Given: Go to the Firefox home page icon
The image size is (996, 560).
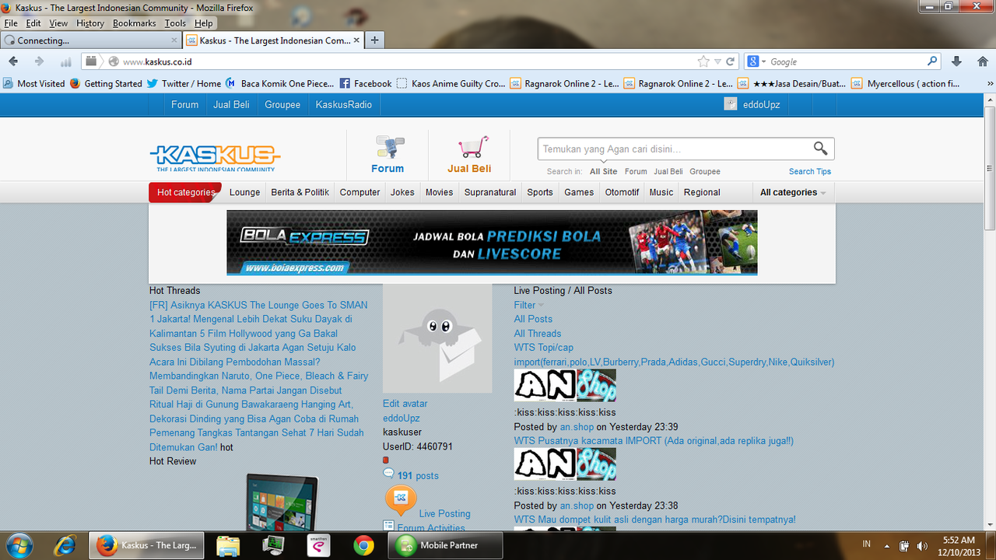Looking at the screenshot, I should [982, 61].
